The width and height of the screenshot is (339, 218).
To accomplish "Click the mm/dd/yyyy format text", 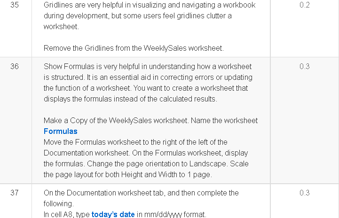I will tap(175, 214).
